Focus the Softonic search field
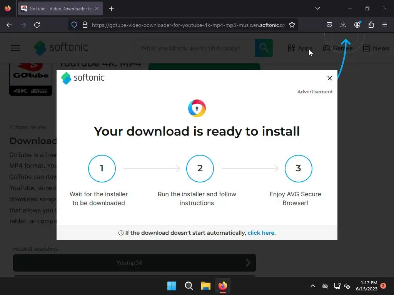The width and height of the screenshot is (394, 295). tap(195, 48)
